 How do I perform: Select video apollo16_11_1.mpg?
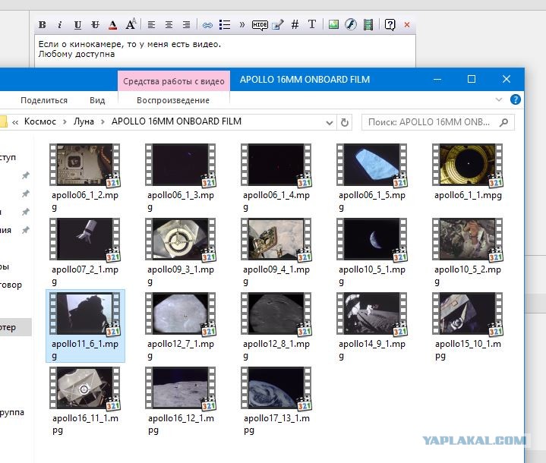tap(85, 400)
